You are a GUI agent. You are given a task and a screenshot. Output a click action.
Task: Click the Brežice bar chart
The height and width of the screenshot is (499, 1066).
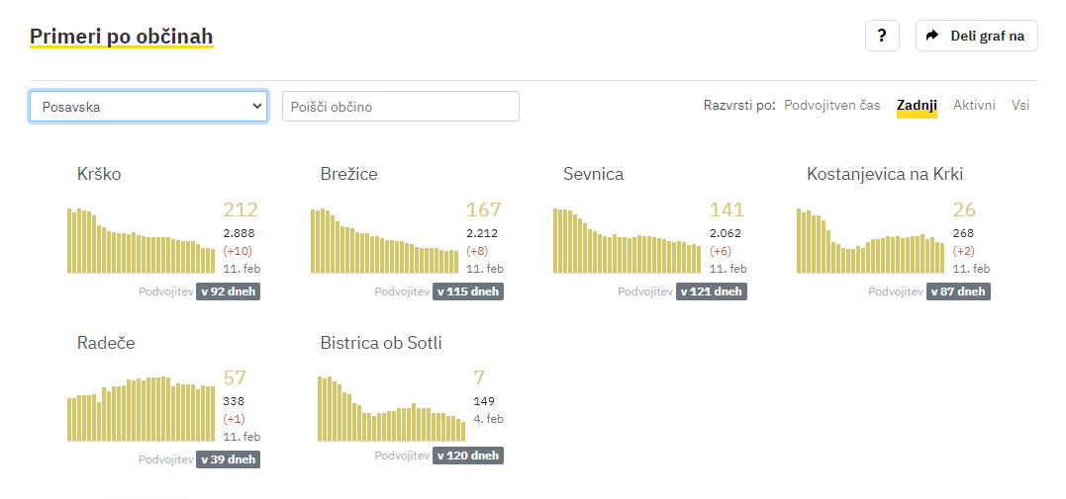(x=384, y=240)
